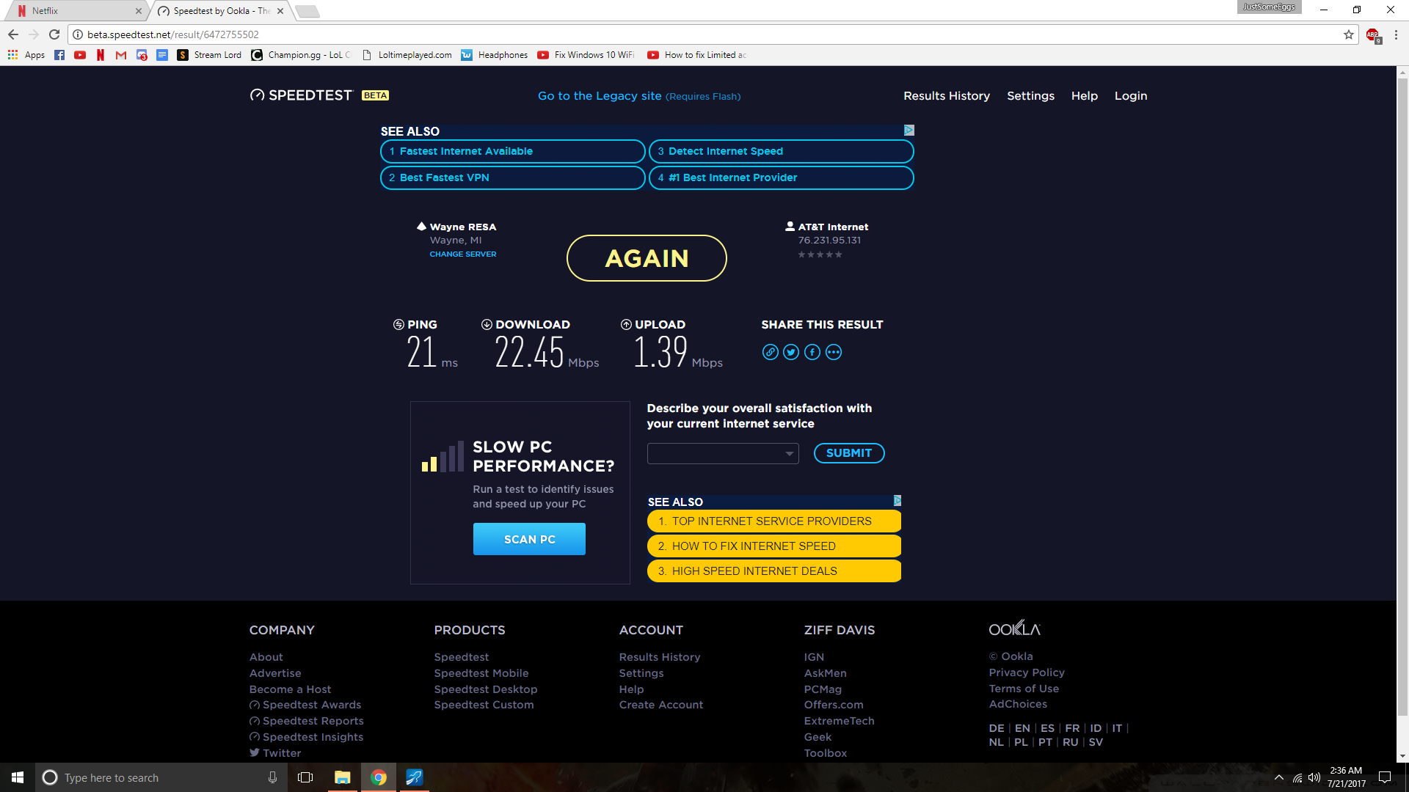Open Facebook bookmark icon
The image size is (1409, 792).
[x=59, y=55]
